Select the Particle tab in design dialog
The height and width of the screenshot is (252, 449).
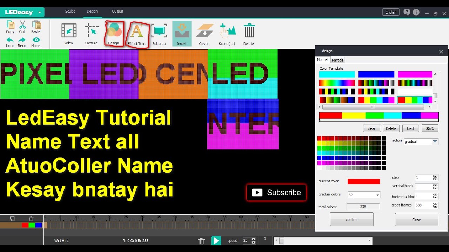coord(338,60)
